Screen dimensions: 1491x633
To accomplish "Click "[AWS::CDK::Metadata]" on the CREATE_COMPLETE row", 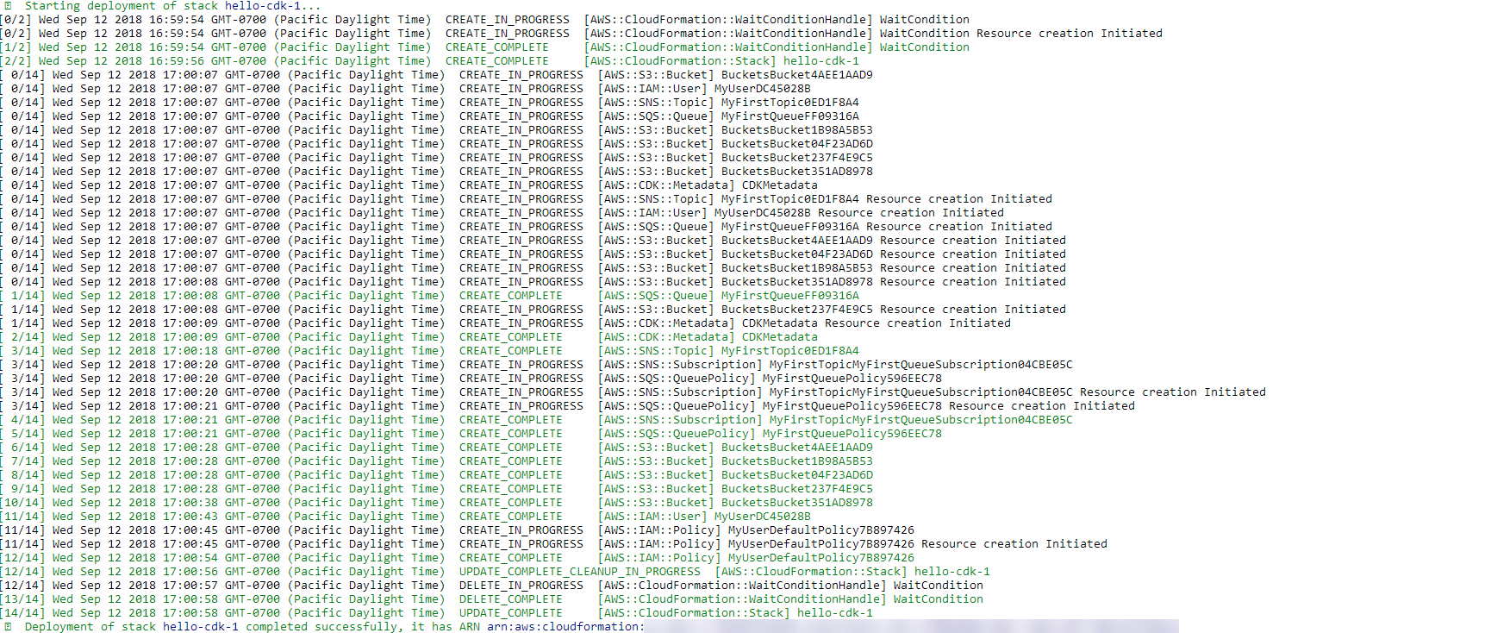I will click(666, 337).
